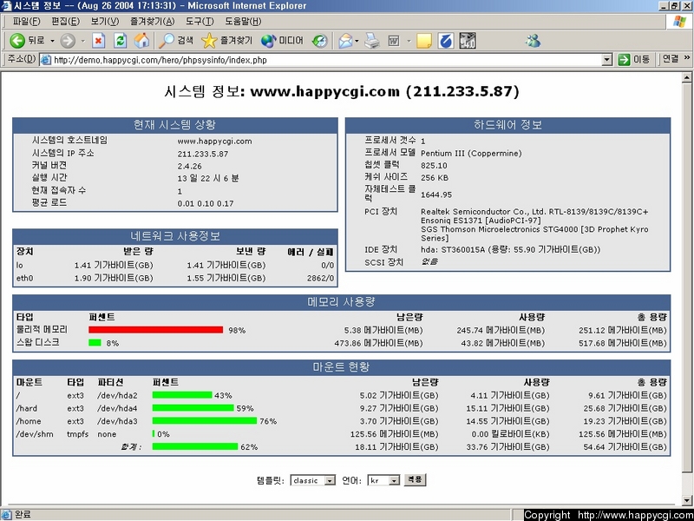Click the green 8% swap disk bar
694x521 pixels.
pyautogui.click(x=95, y=343)
